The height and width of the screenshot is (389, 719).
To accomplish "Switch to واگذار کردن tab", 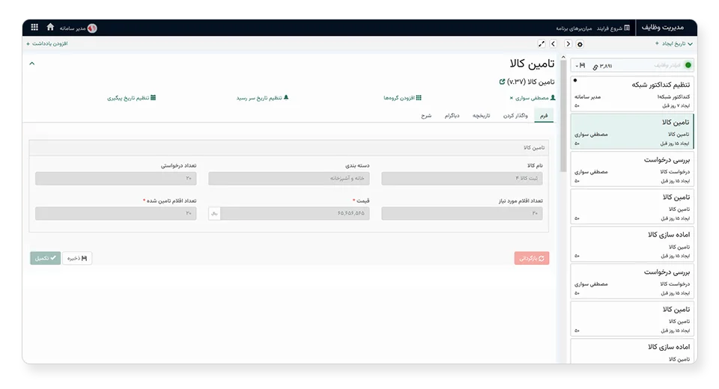I will [x=515, y=115].
